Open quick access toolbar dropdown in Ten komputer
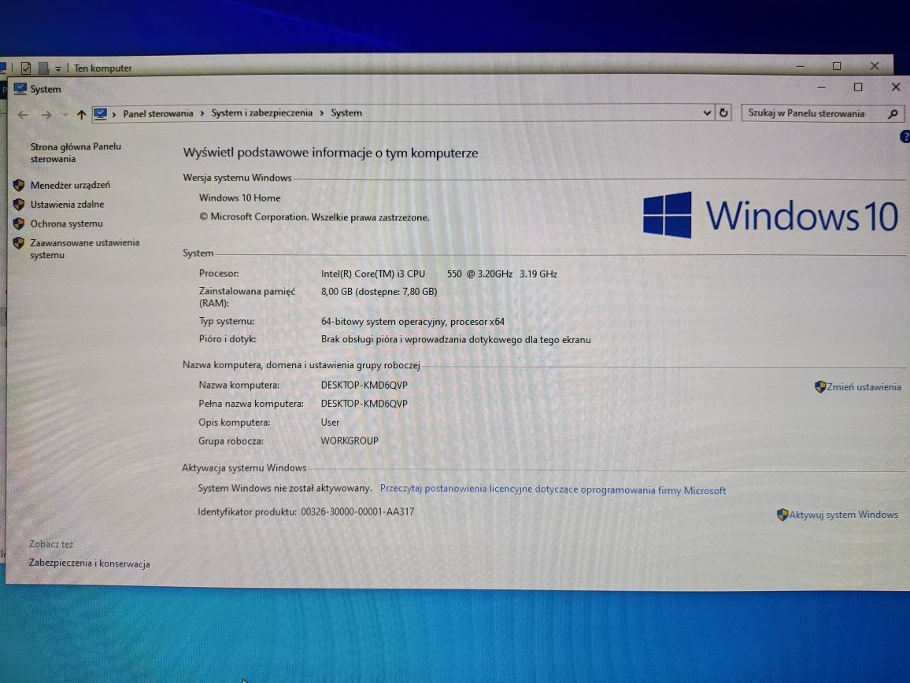Screen dimensions: 910x683 point(58,69)
